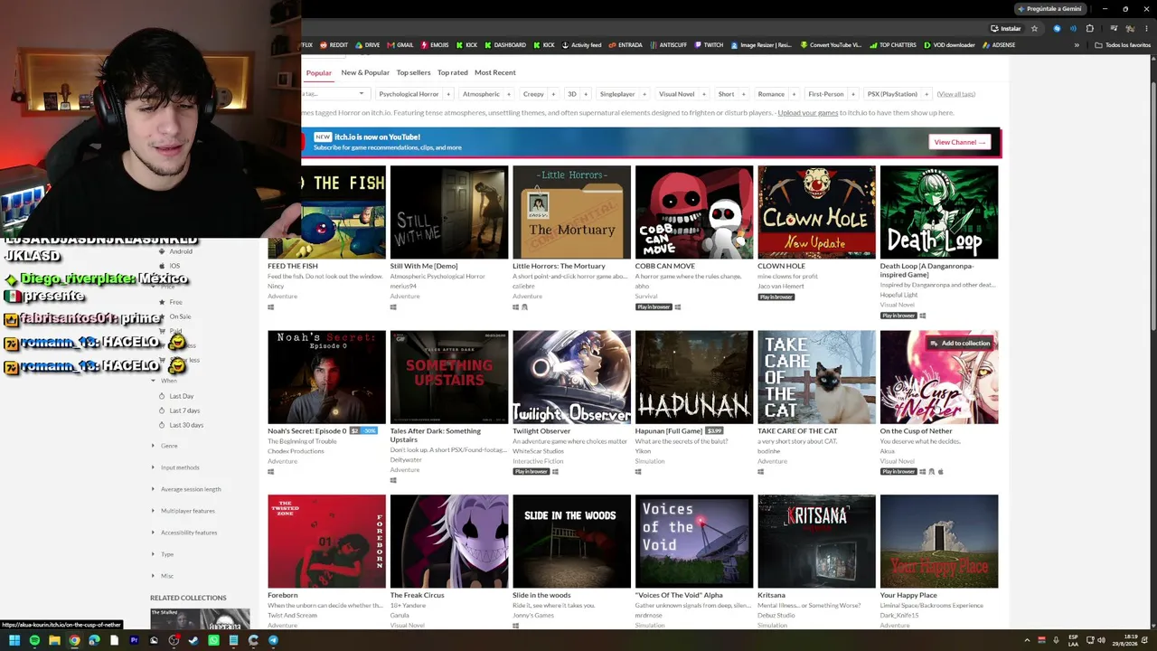Open the ADSENSE bookmark

[998, 45]
